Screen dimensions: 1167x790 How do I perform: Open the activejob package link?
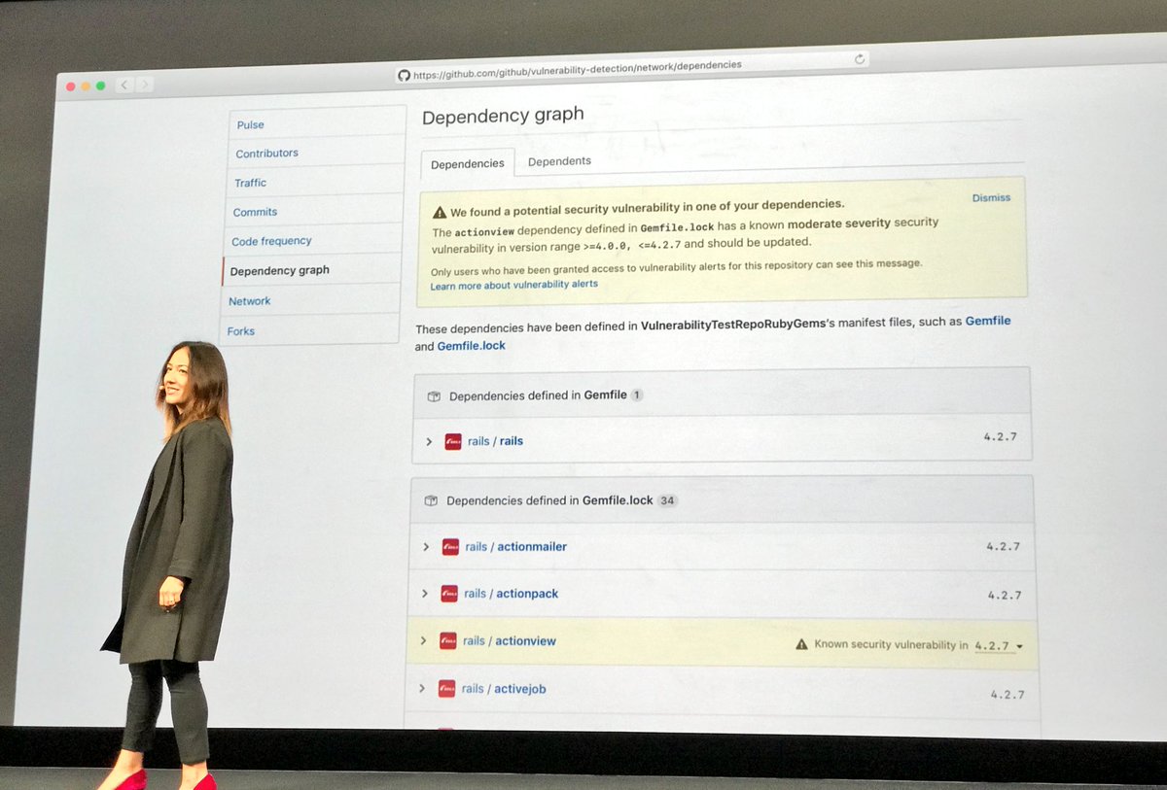tap(504, 689)
